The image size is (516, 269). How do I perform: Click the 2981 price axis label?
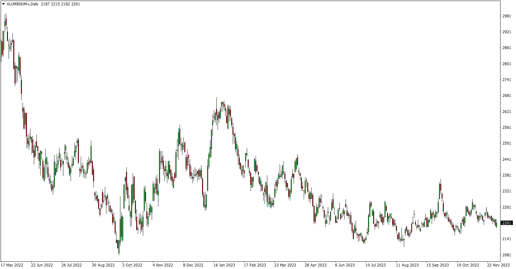pos(506,16)
